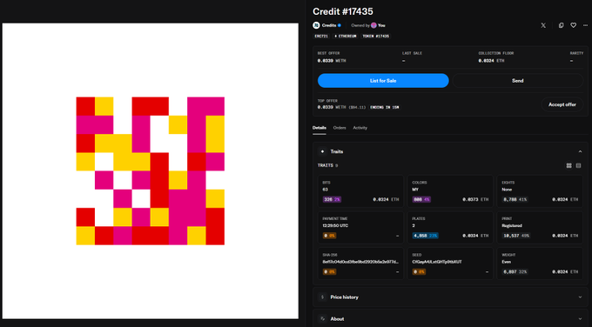The height and width of the screenshot is (327, 592).
Task: Open the SHA-256 trait card
Action: (360, 264)
